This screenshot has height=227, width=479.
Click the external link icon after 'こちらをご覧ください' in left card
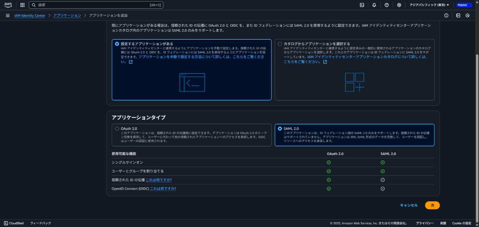click(x=131, y=62)
